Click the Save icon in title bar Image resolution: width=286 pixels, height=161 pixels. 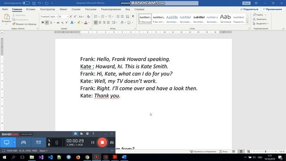click(x=34, y=3)
